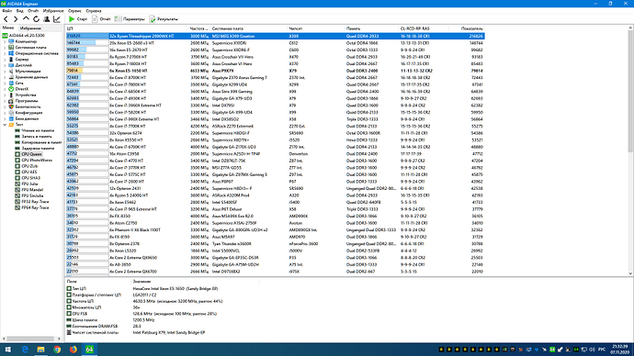634x356 pixels.
Task: Select the FPU Julia benchmark icon
Action: [x=17, y=184]
